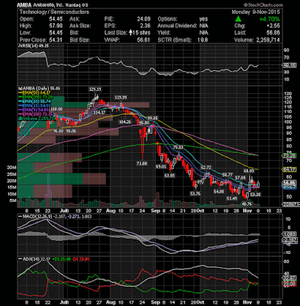This screenshot has height=306, width=300.
Task: Click the 129.19 peak price annotation
Action: 95,90
